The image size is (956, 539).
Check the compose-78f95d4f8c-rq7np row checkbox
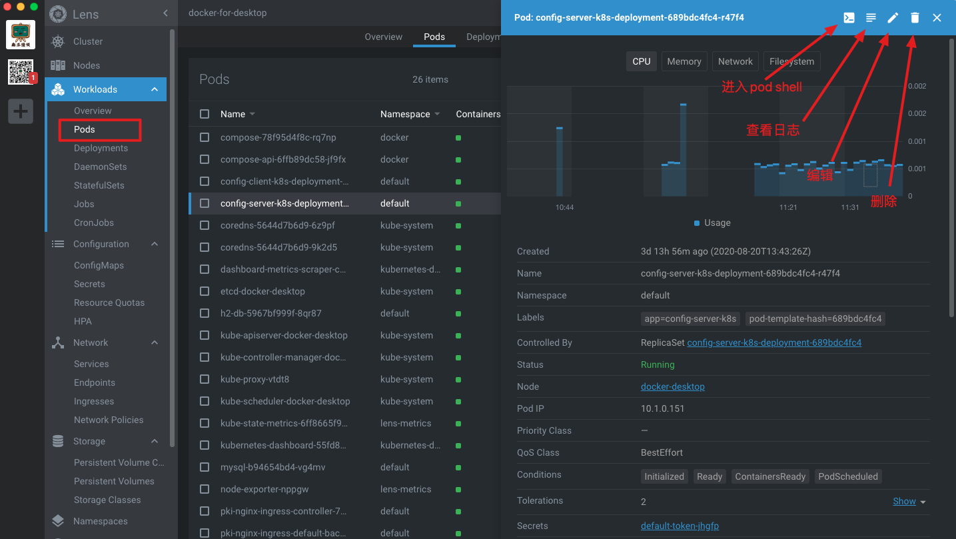tap(205, 137)
